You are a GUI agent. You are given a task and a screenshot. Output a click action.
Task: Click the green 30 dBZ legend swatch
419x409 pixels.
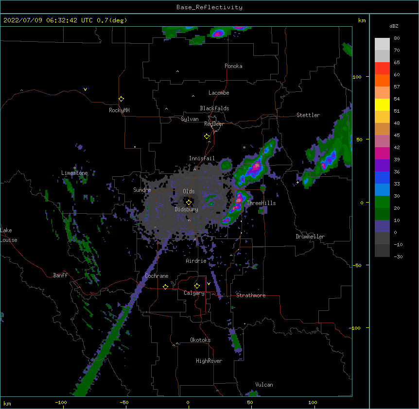[382, 202]
